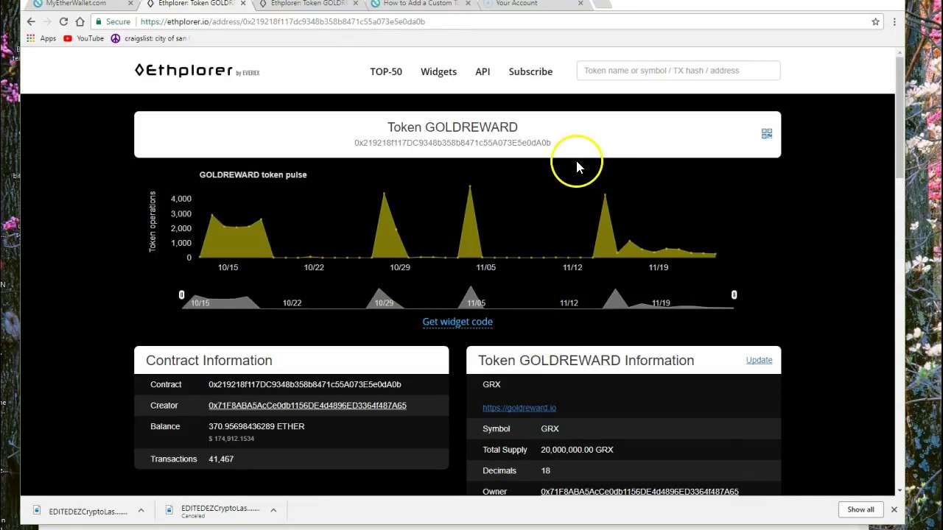943x530 pixels.
Task: Click Update in Token GOLDREWARD Information
Action: pos(759,360)
